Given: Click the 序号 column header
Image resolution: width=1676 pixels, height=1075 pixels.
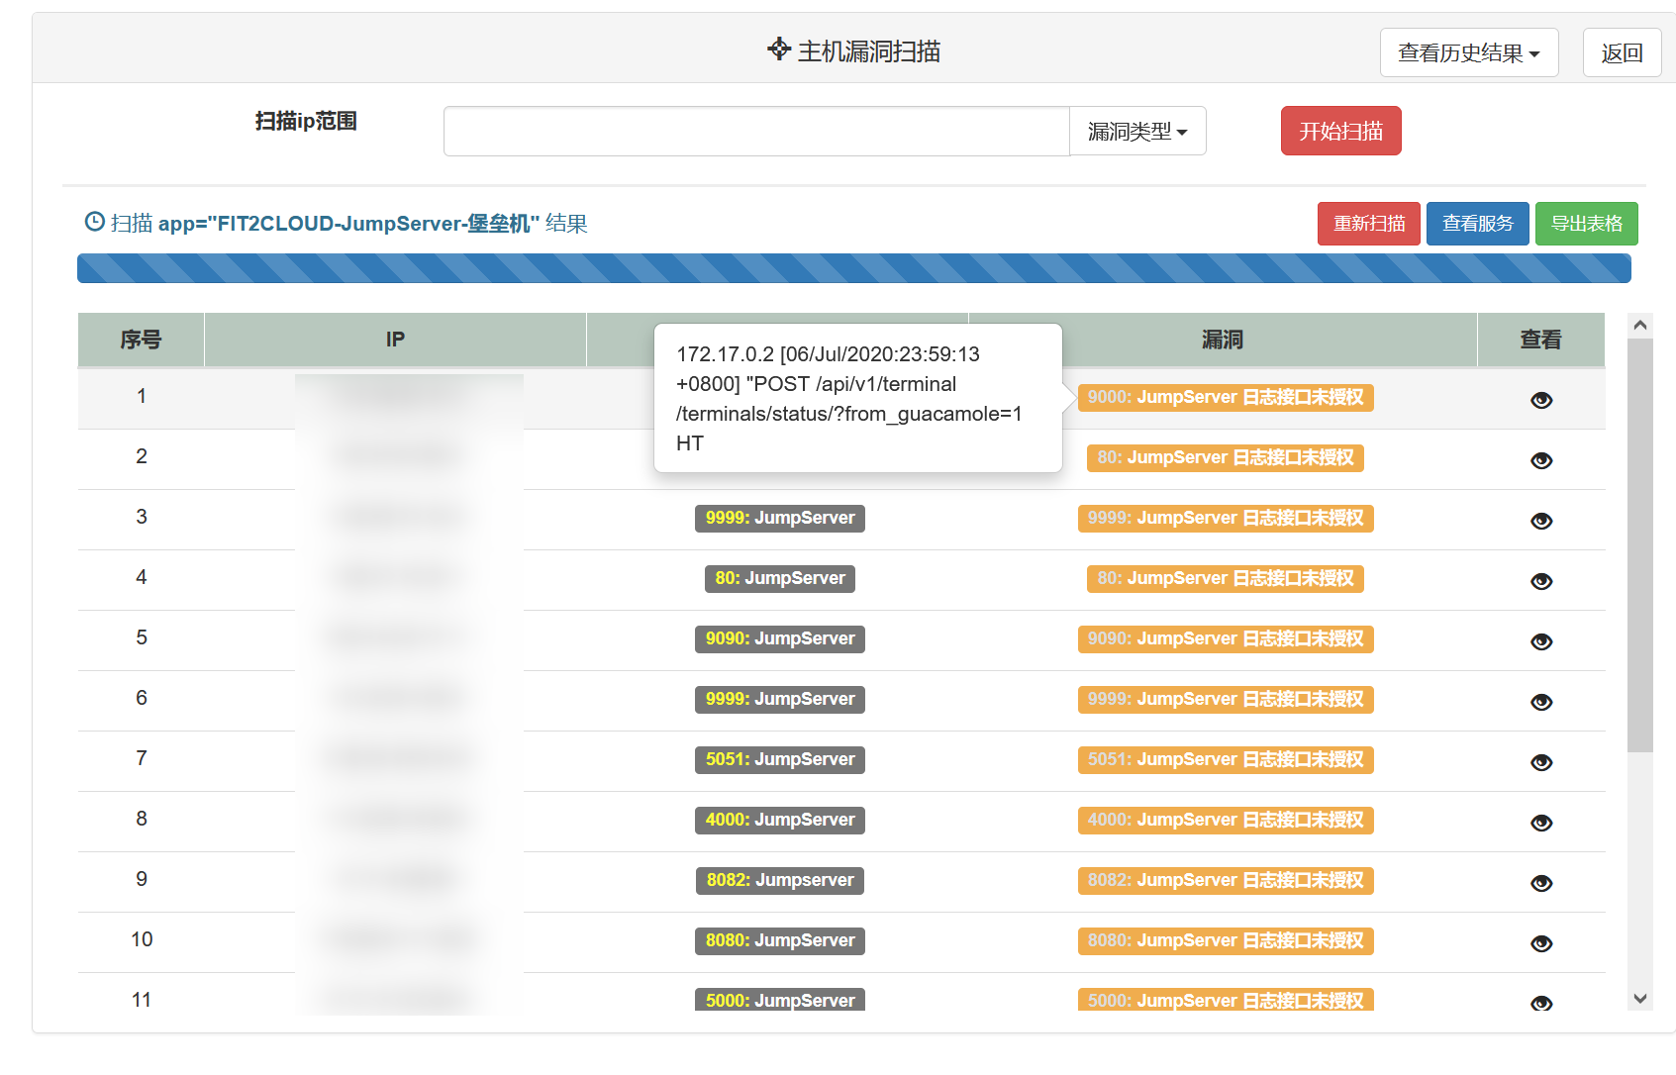Looking at the screenshot, I should (141, 340).
